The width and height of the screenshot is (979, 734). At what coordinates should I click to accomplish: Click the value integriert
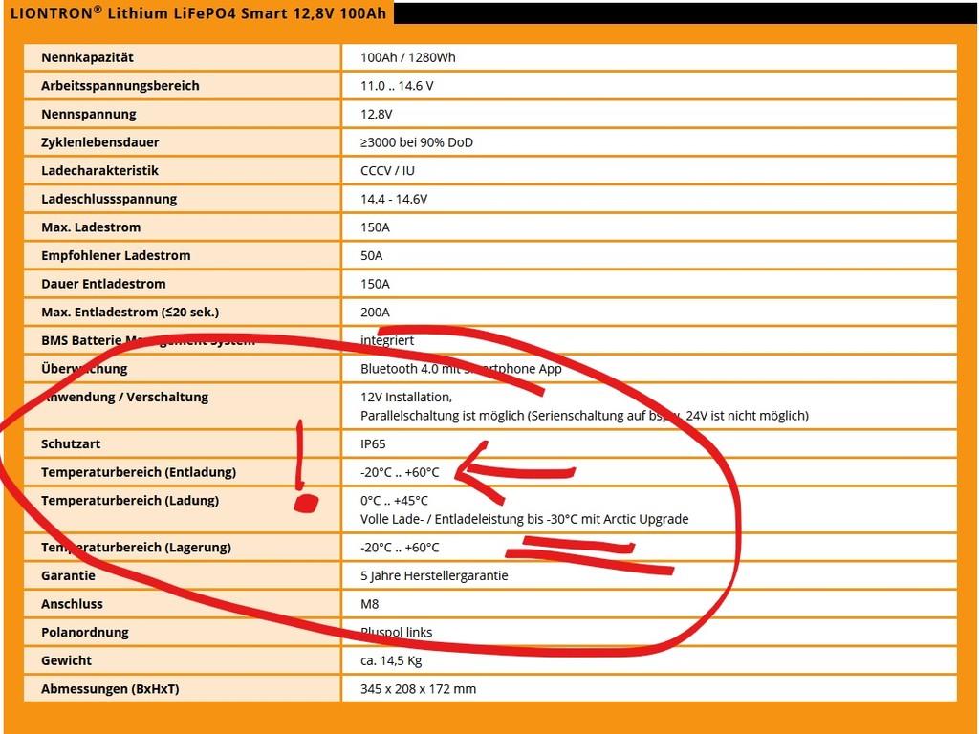[386, 340]
